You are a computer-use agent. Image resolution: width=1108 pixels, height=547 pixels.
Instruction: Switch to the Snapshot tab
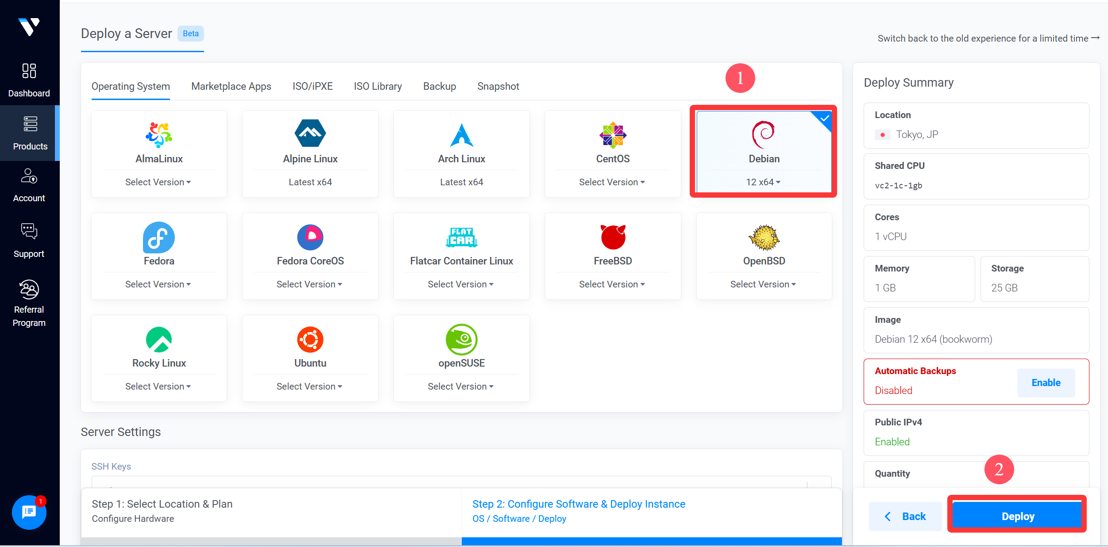(498, 86)
